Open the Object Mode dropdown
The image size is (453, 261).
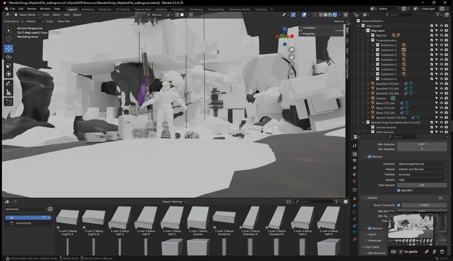point(26,15)
